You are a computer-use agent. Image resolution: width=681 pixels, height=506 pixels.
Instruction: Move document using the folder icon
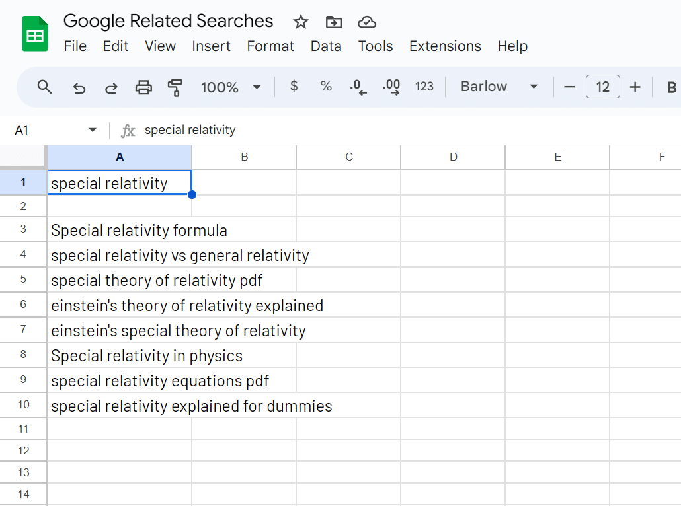[x=334, y=22]
